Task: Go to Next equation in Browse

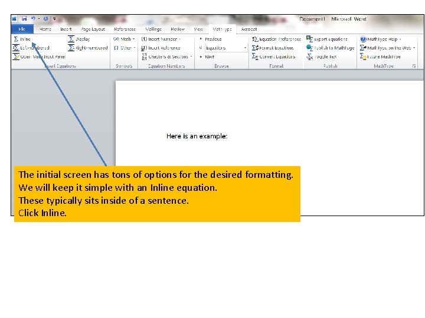Action: [207, 57]
